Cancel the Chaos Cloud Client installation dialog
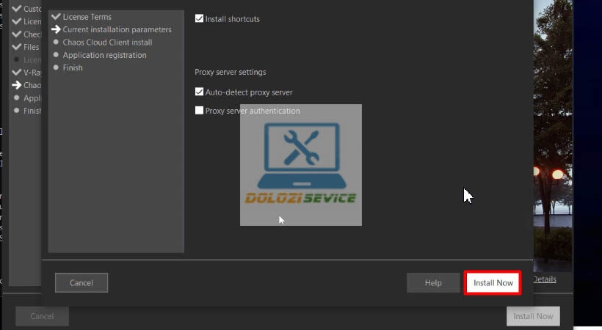The image size is (602, 330). tap(81, 283)
